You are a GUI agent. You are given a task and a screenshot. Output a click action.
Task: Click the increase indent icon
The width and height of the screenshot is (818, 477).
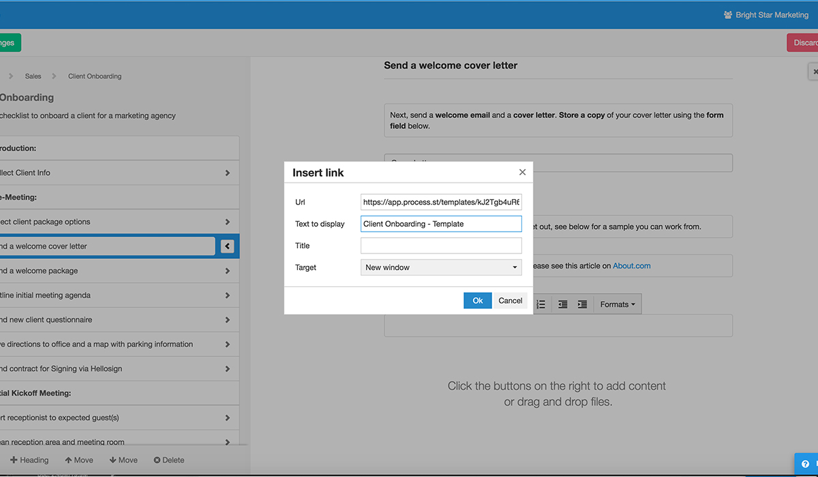(582, 305)
